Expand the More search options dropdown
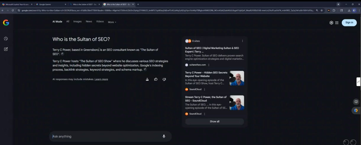 pyautogui.click(x=112, y=22)
